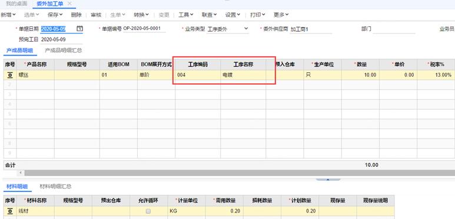The height and width of the screenshot is (219, 455).
Task: Switch to 产成品明细汇总 tab
Action: coord(63,50)
